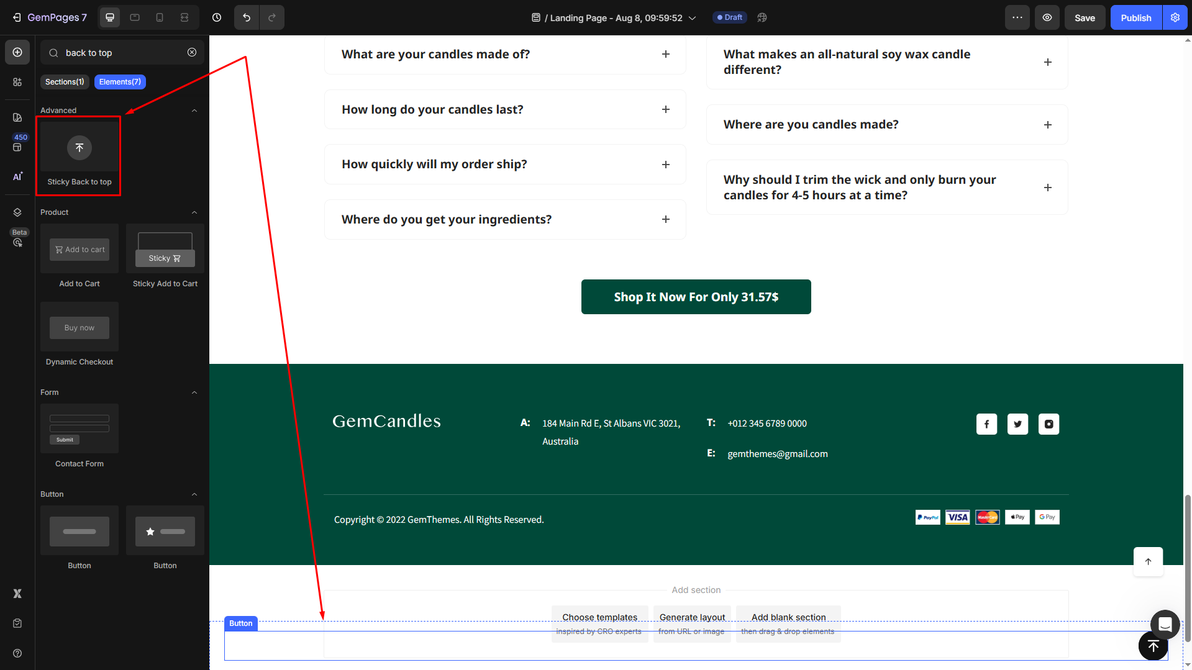Viewport: 1192px width, 670px height.
Task: Click the redo arrow in top toolbar
Action: [271, 17]
